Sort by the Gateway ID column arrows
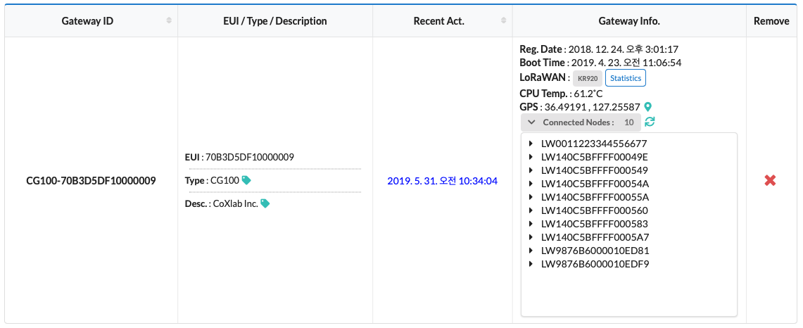The width and height of the screenshot is (803, 328). (169, 21)
